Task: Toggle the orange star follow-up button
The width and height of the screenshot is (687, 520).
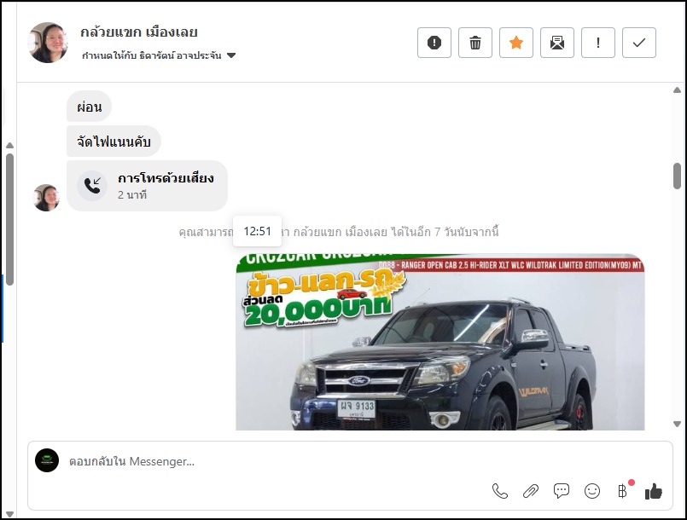Action: (516, 43)
